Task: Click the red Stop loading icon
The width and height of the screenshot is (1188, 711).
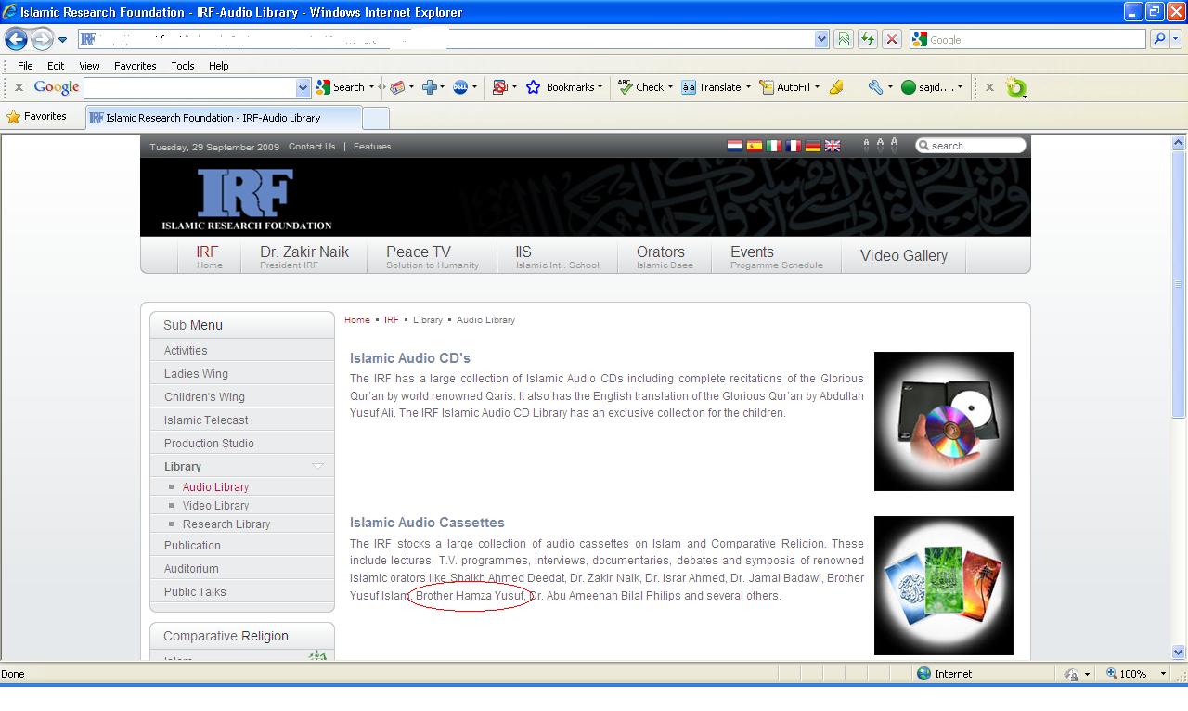Action: coord(892,39)
